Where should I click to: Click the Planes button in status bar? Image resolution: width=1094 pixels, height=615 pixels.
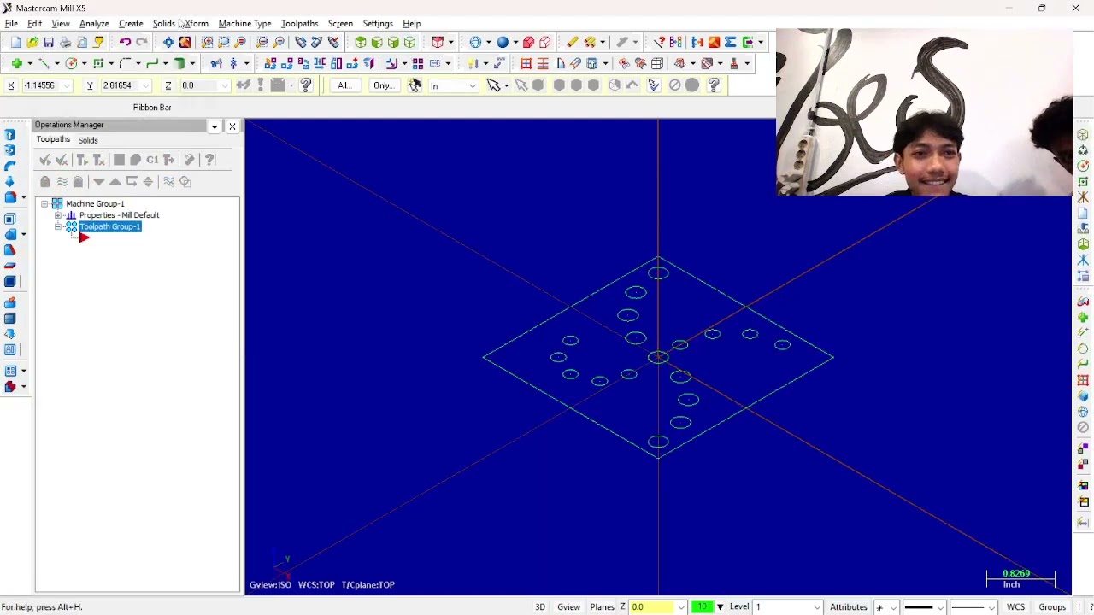click(x=602, y=607)
